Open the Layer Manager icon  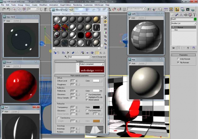[x=160, y=9]
